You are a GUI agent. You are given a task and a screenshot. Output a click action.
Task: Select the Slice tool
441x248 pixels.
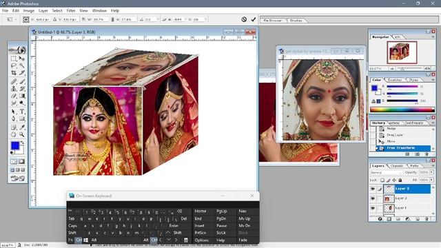pos(21,72)
